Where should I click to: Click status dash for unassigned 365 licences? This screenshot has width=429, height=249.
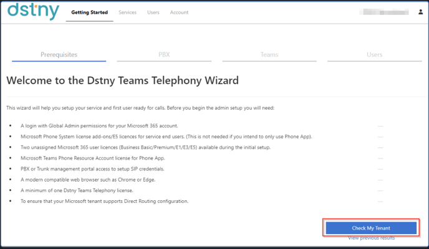(x=380, y=147)
